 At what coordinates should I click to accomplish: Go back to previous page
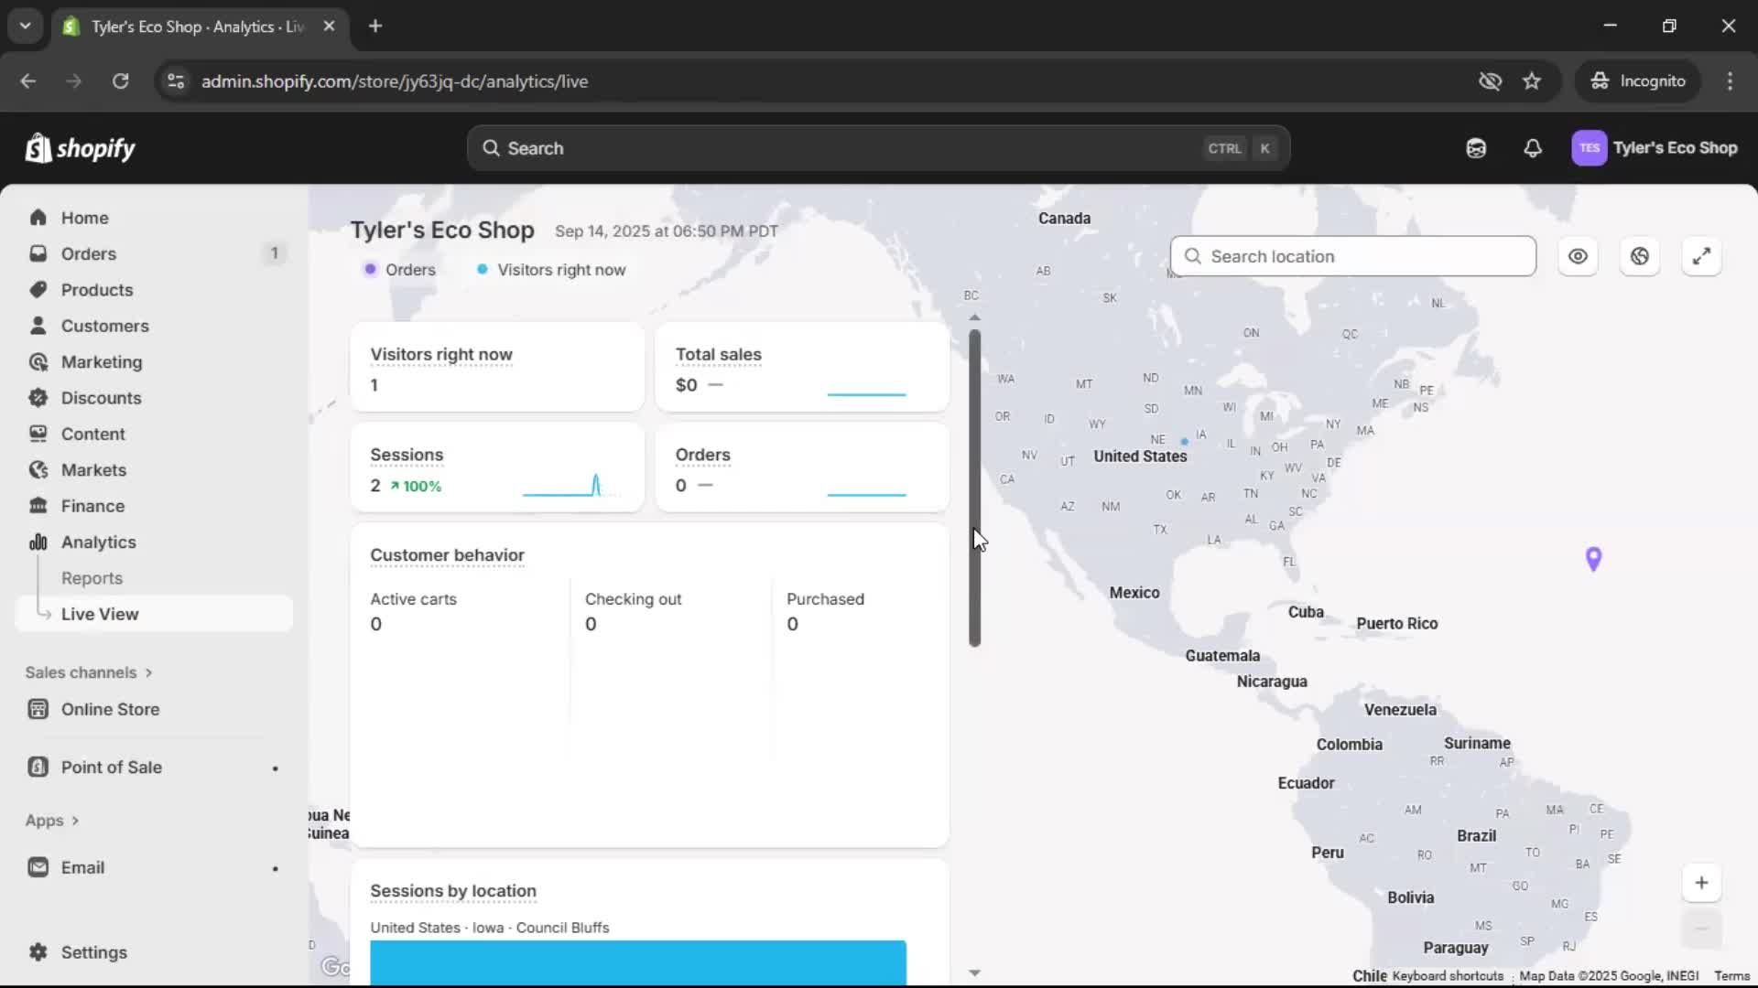[x=28, y=81]
